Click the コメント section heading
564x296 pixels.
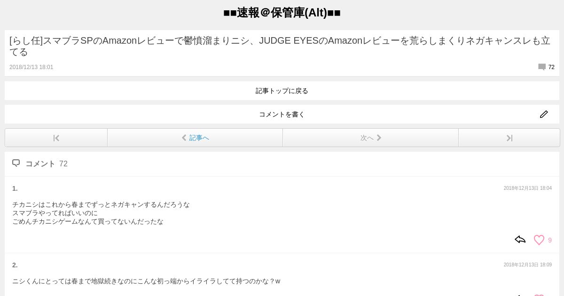click(40, 164)
